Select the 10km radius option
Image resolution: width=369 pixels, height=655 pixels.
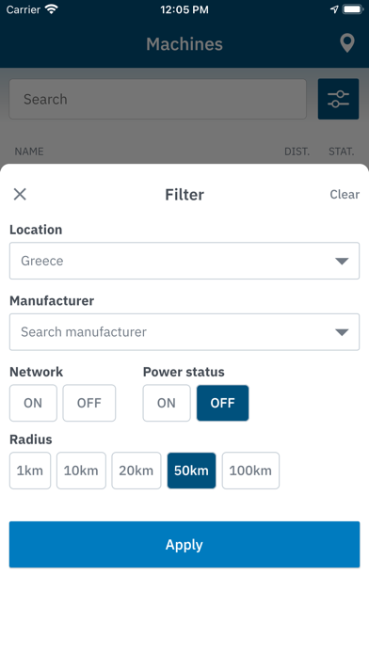[81, 471]
